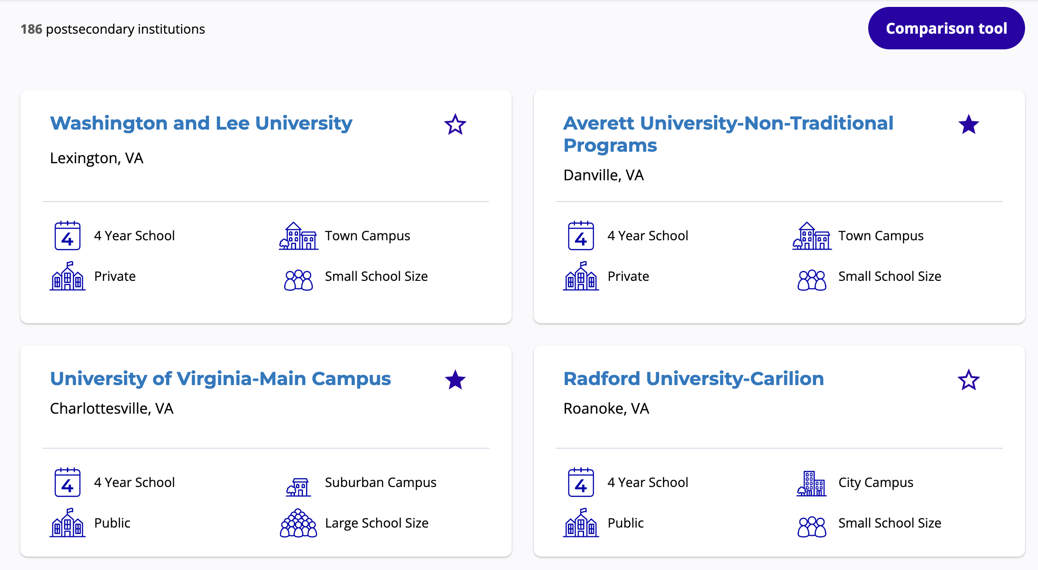Remove University of Virginia star favorite
Viewport: 1038px width, 570px height.
click(x=455, y=380)
